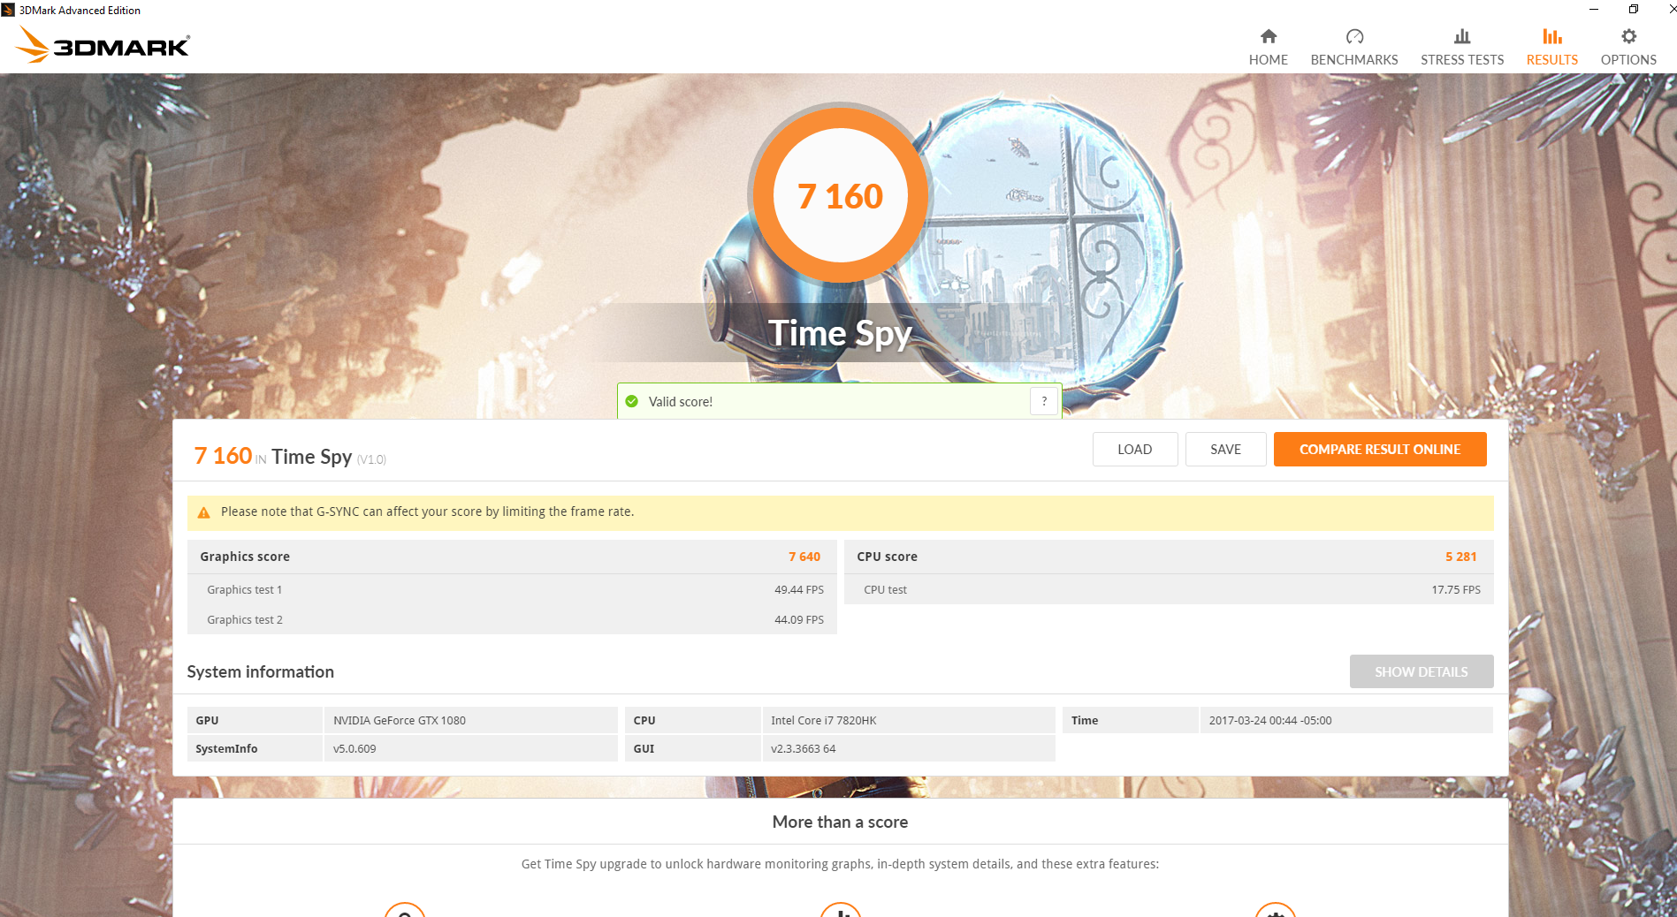Click the Graphics score value 7 640
This screenshot has width=1677, height=917.
[x=804, y=557]
